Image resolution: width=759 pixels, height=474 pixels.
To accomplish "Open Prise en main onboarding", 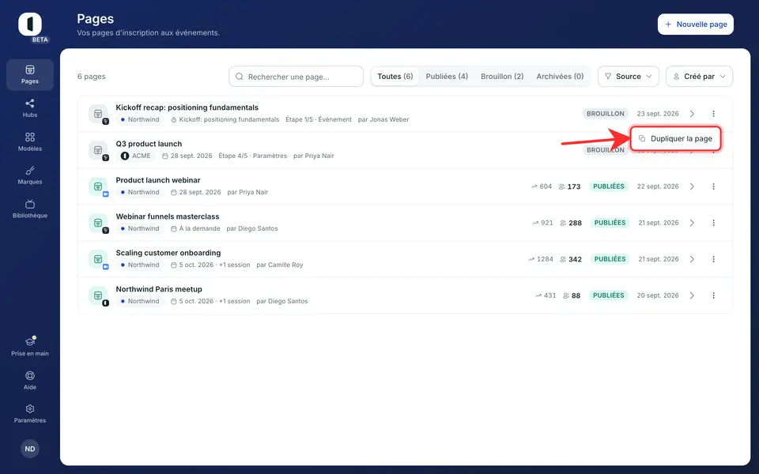I will click(29, 346).
